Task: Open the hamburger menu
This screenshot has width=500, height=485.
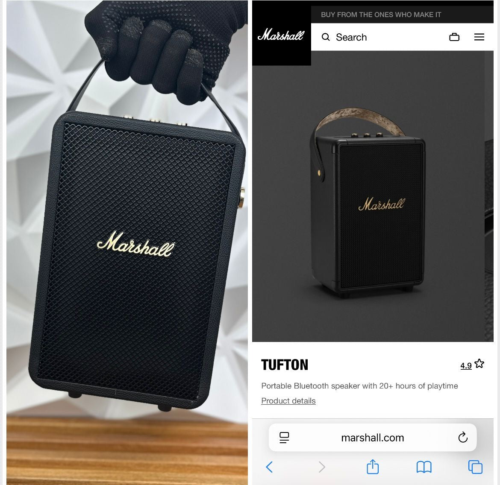Action: point(479,37)
